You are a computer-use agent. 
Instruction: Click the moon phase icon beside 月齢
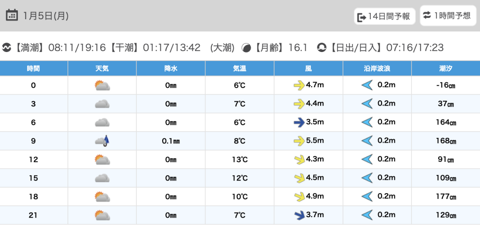click(x=247, y=48)
